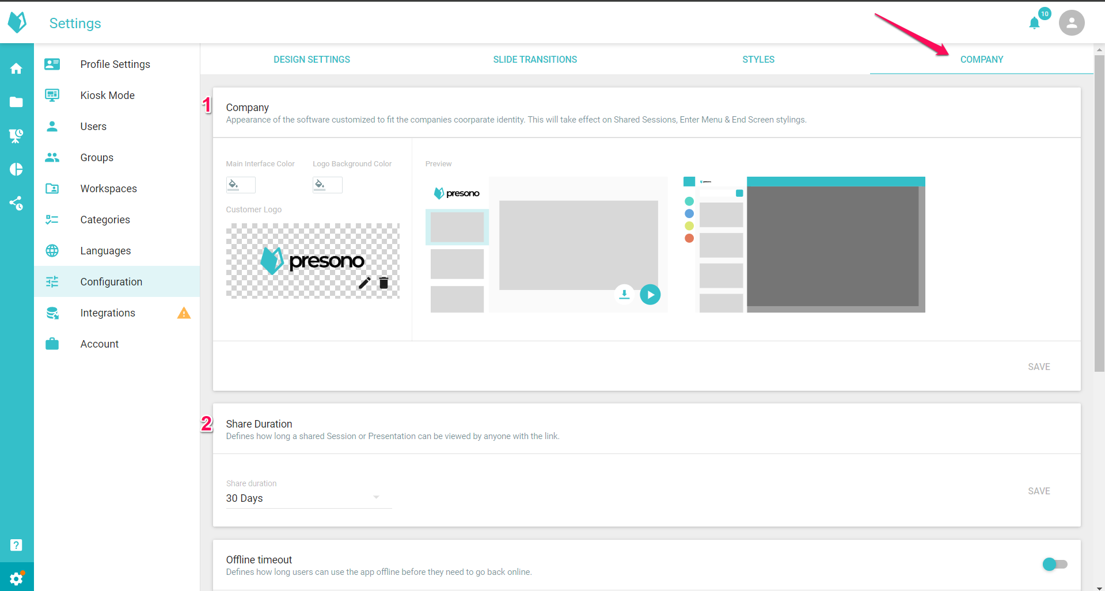Go to Users settings
This screenshot has height=591, width=1105.
coord(117,126)
